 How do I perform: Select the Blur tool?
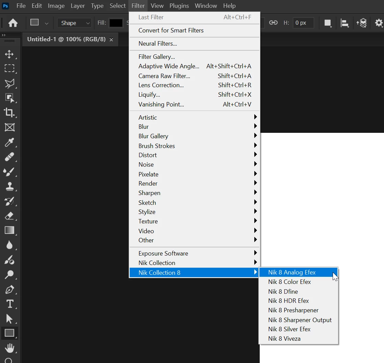[9, 245]
